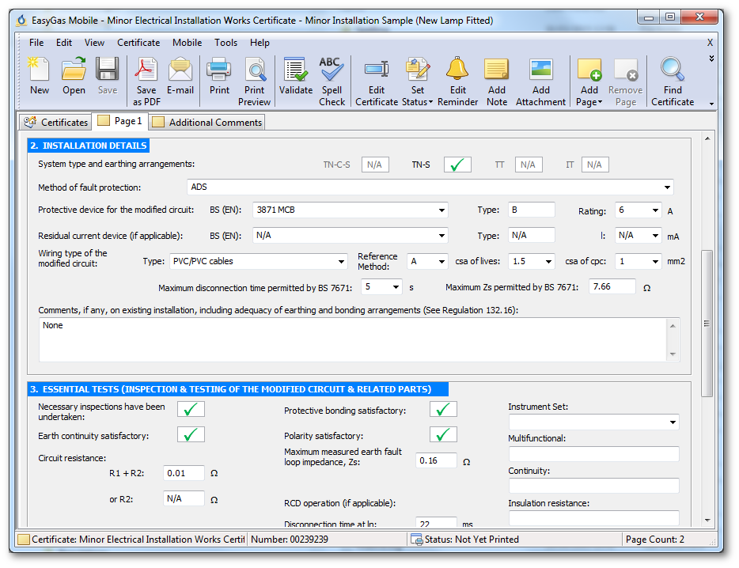The width and height of the screenshot is (739, 568).
Task: Toggle Protective bonding satisfactory checkmark
Action: click(443, 409)
